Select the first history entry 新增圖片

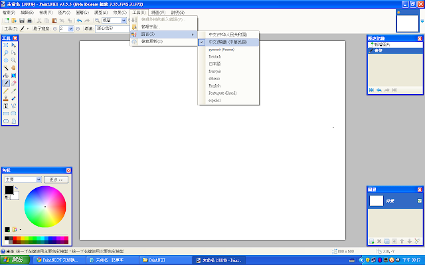coord(395,44)
